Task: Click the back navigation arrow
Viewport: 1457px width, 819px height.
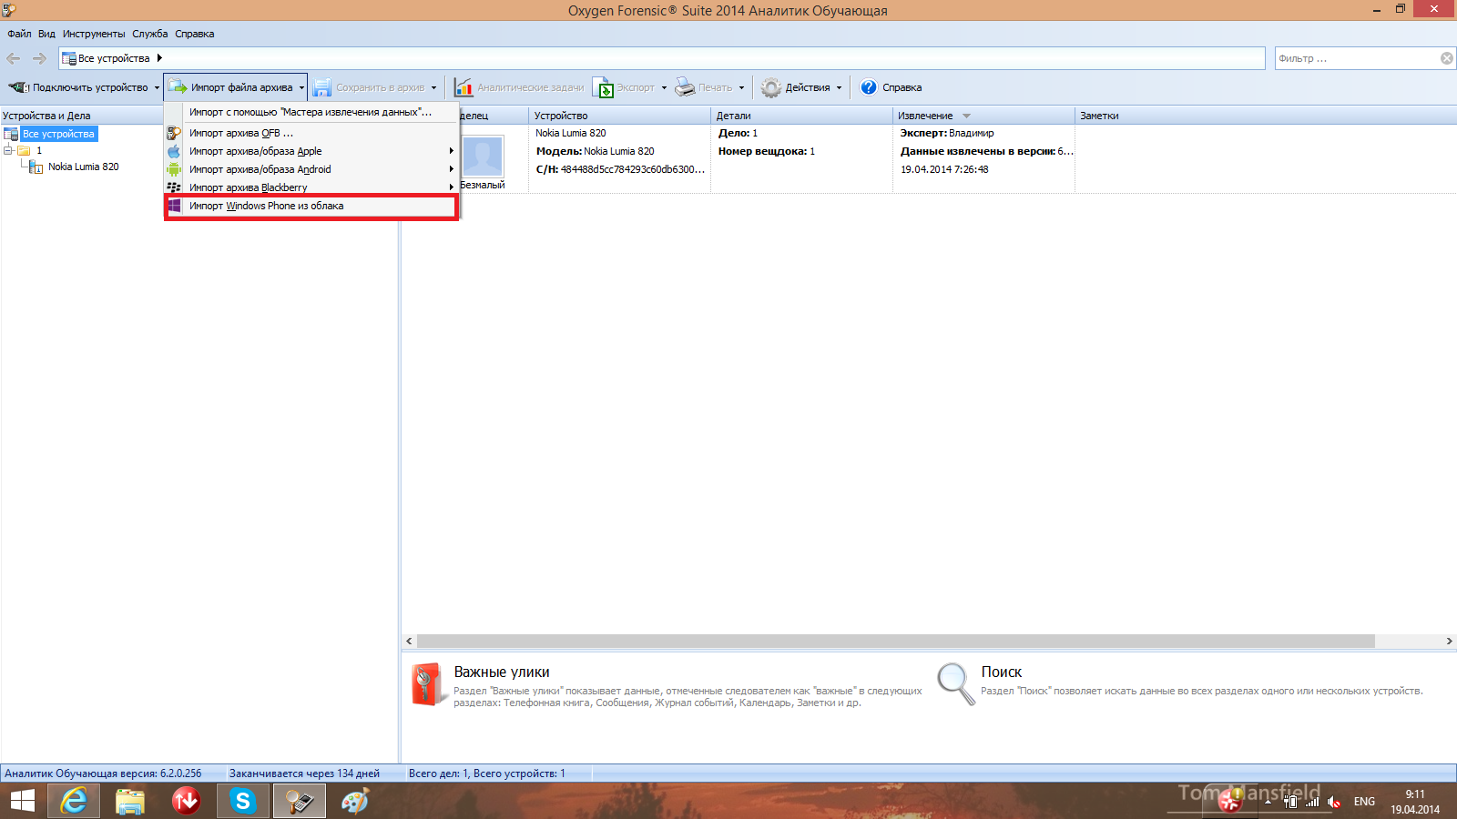Action: click(x=14, y=58)
